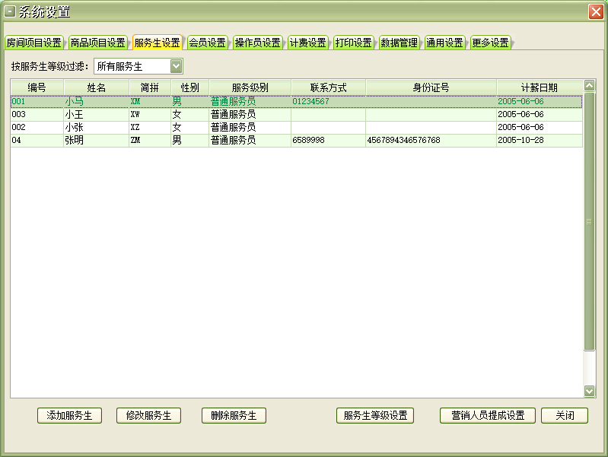
Task: Click the table scrollbar up arrow
Action: coord(589,86)
